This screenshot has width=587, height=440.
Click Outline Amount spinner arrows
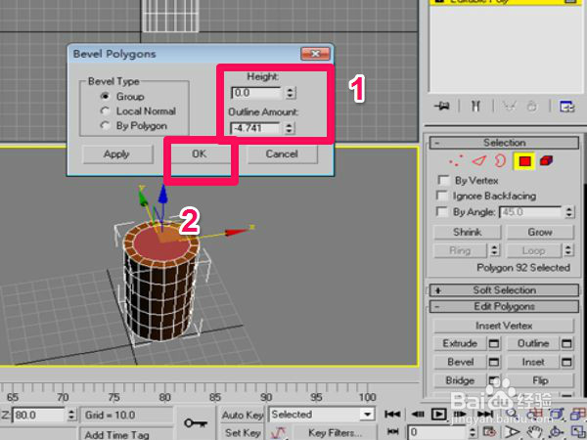[x=289, y=128]
